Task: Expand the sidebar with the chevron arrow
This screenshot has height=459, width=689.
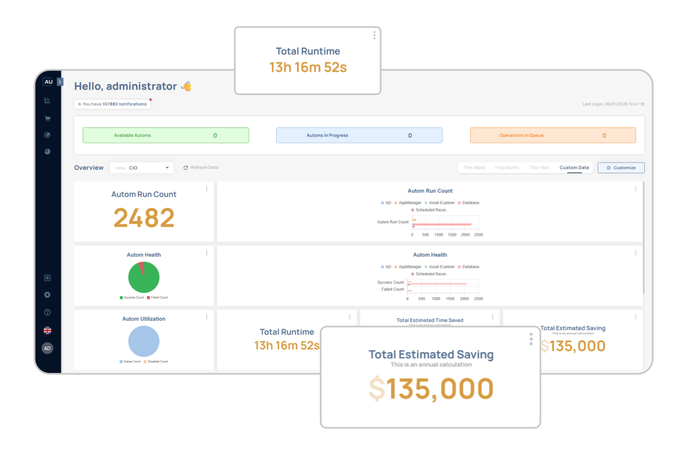Action: click(x=60, y=82)
